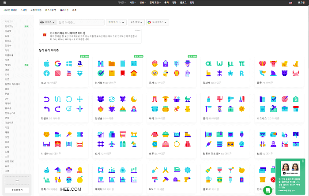309x196 pixels.
Task: Choose the YouTube logo icon
Action: pyautogui.click(x=69, y=73)
